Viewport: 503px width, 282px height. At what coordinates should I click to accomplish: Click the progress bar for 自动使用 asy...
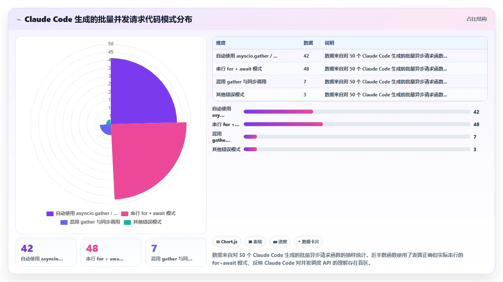click(x=357, y=112)
